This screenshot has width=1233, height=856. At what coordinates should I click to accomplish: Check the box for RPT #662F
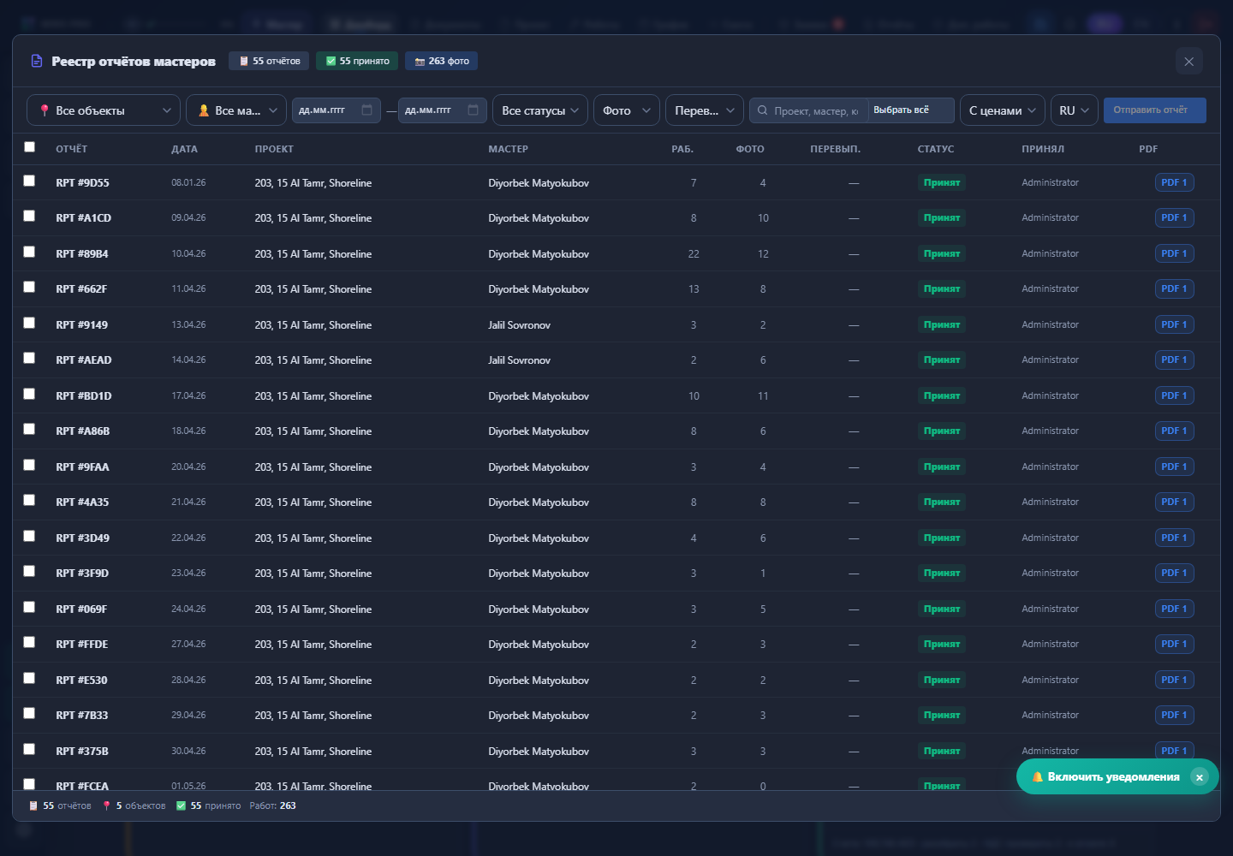(x=29, y=287)
